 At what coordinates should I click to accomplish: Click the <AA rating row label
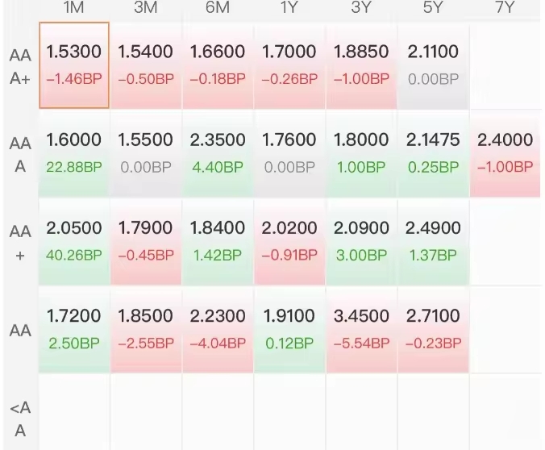pos(20,419)
